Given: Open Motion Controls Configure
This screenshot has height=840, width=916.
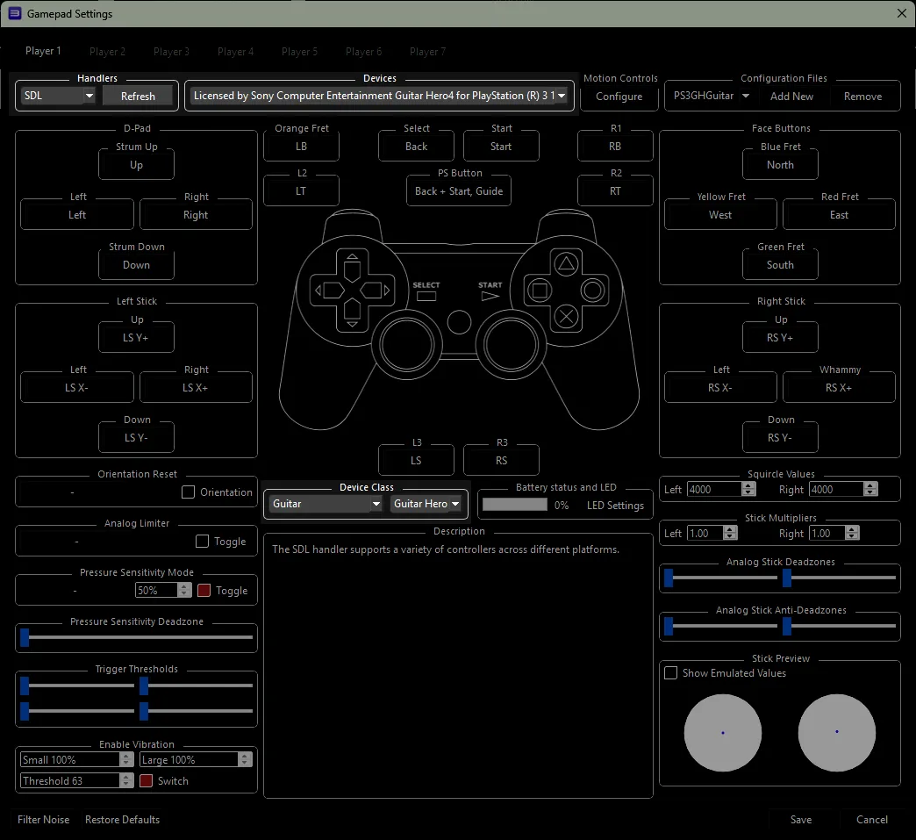Looking at the screenshot, I should [x=619, y=97].
